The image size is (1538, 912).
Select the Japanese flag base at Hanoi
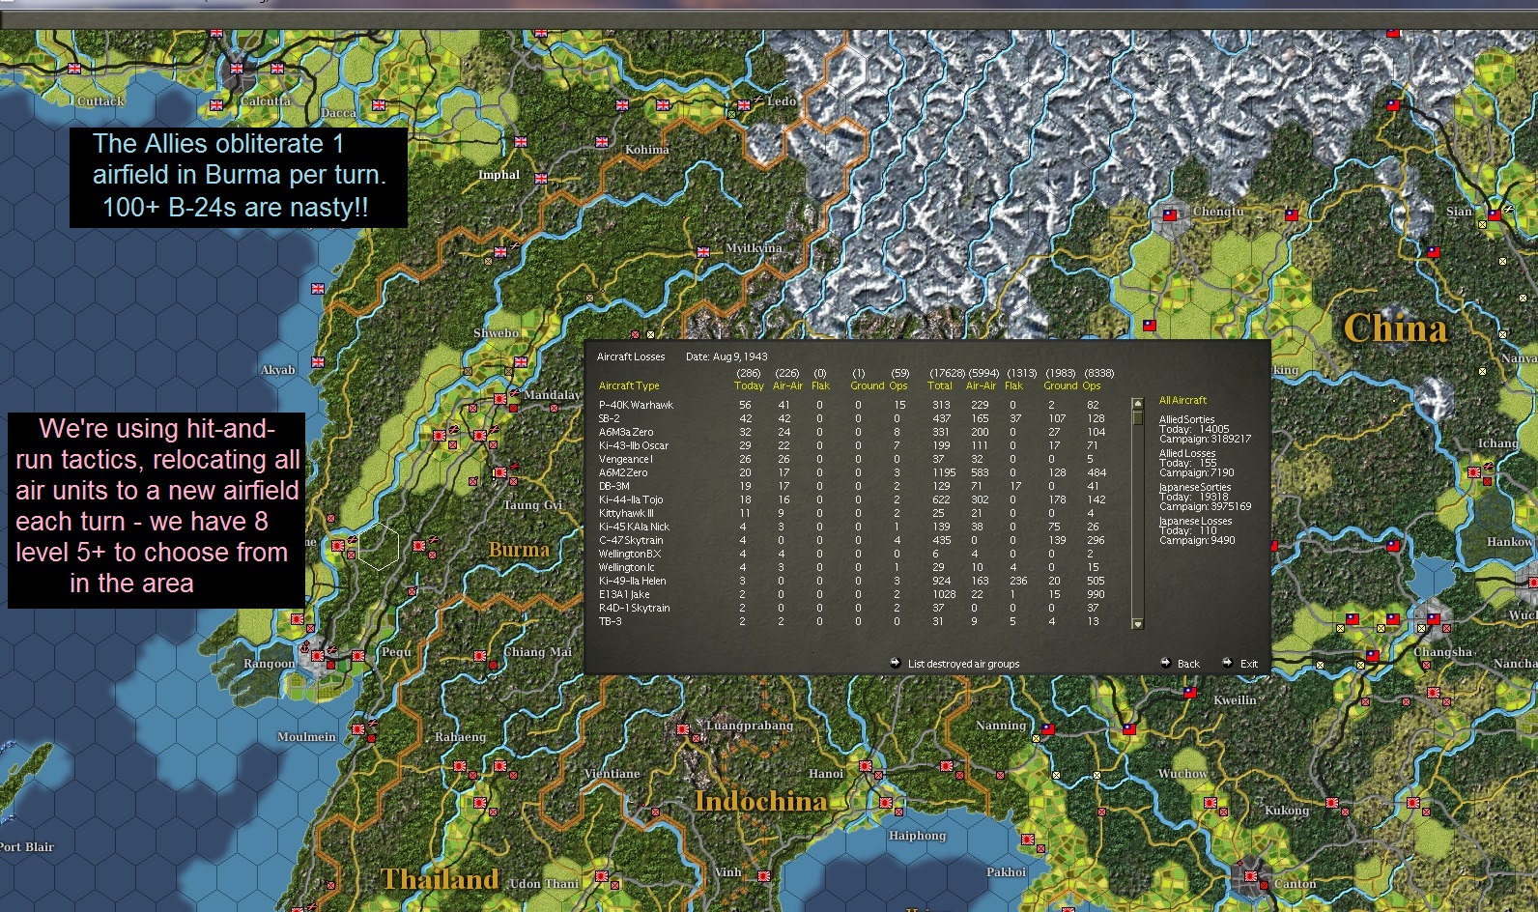[866, 766]
